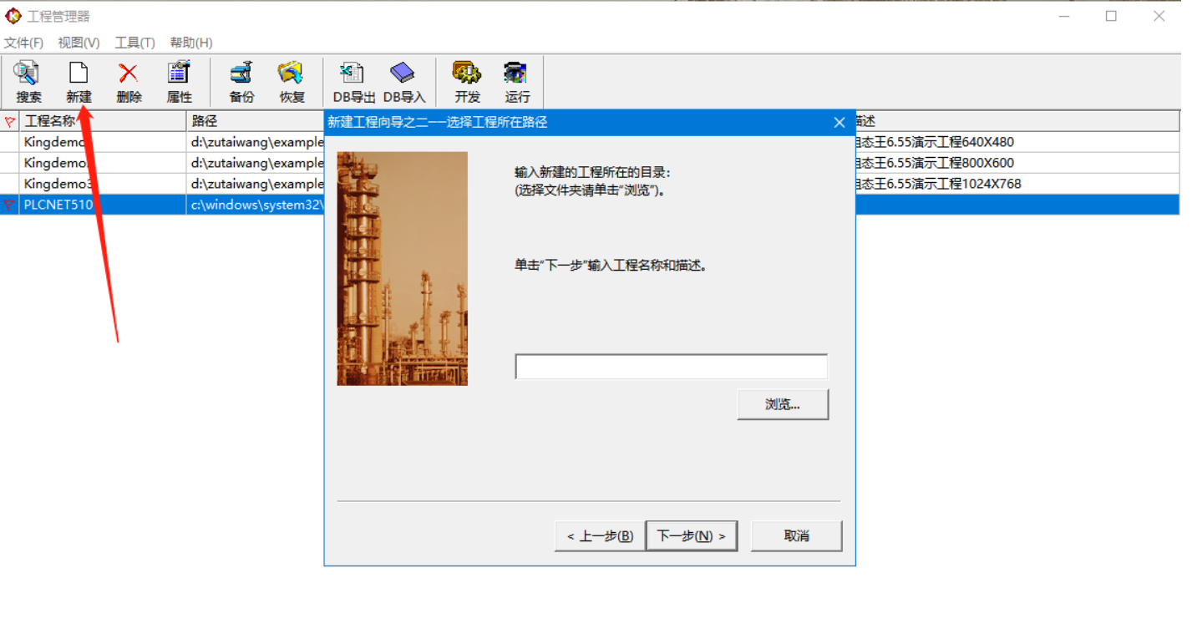The height and width of the screenshot is (634, 1192).
Task: Open the 文件(F) menu
Action: (23, 43)
